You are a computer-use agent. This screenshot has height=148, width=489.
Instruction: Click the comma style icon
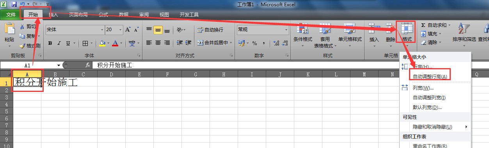[x=264, y=43]
